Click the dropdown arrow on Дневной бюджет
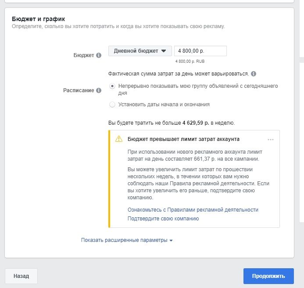 [x=164, y=51]
